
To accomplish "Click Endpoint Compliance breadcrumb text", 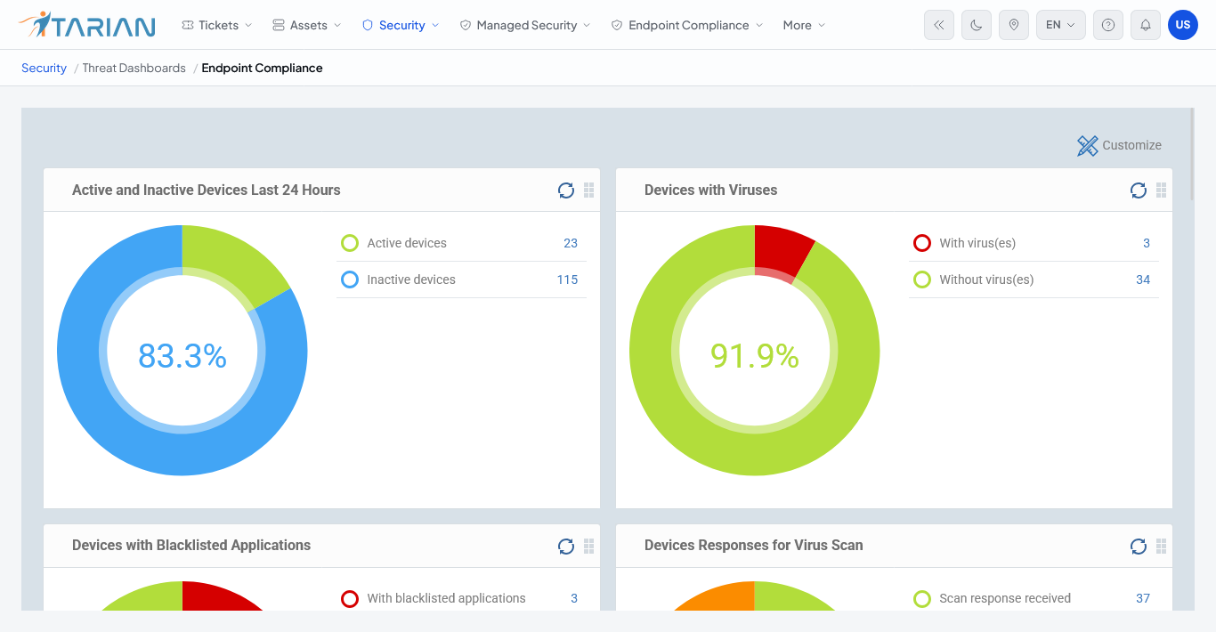I will [x=262, y=68].
